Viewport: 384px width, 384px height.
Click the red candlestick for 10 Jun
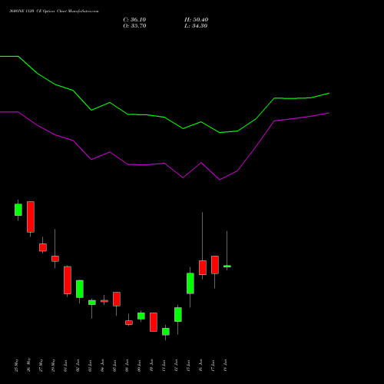click(x=154, y=322)
